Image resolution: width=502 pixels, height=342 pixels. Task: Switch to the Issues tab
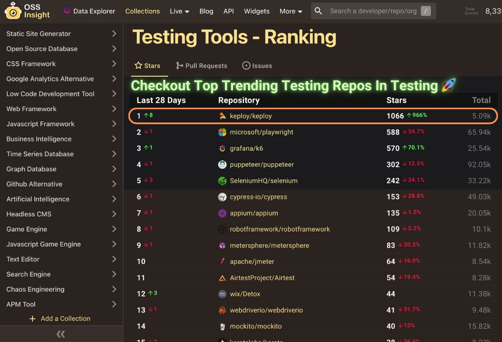[x=257, y=66]
